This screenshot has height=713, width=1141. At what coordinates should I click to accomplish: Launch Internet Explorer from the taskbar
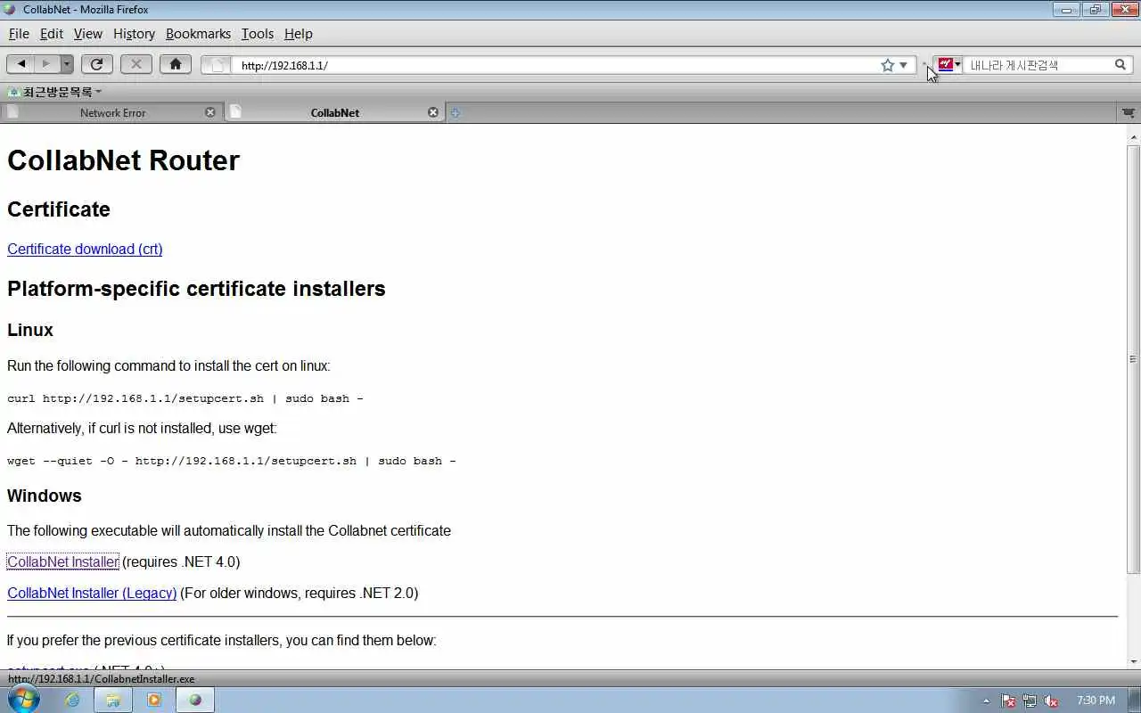coord(72,700)
